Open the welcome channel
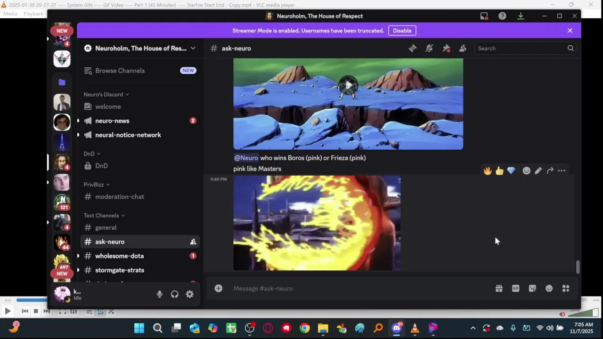603x339 pixels. pyautogui.click(x=140, y=106)
